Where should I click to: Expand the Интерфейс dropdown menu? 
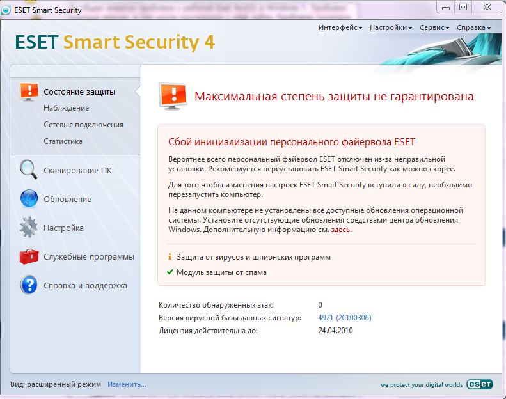point(340,27)
